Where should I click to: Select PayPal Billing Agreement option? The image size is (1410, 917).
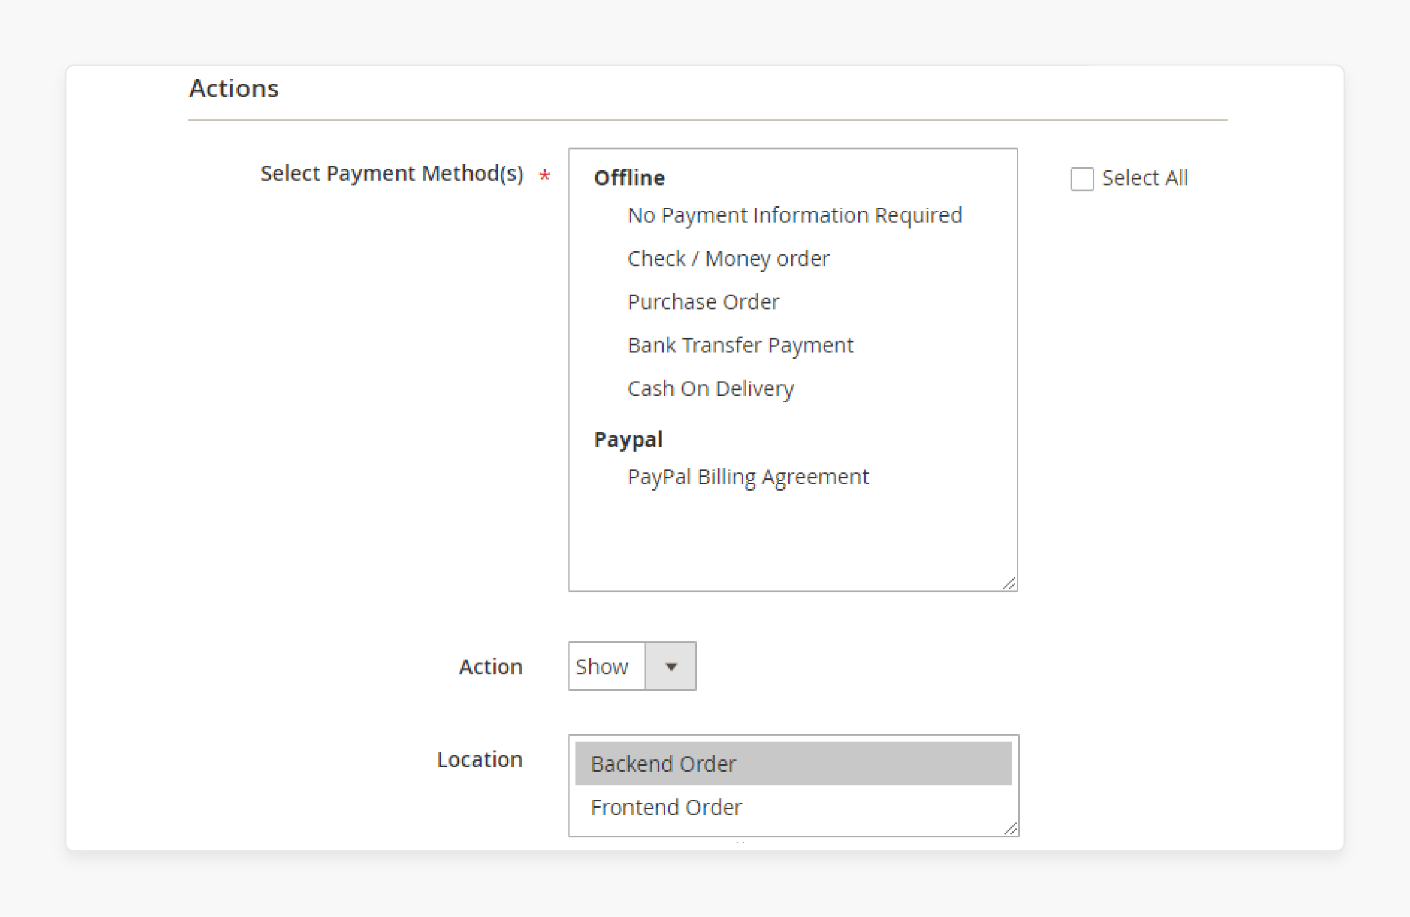pyautogui.click(x=748, y=477)
